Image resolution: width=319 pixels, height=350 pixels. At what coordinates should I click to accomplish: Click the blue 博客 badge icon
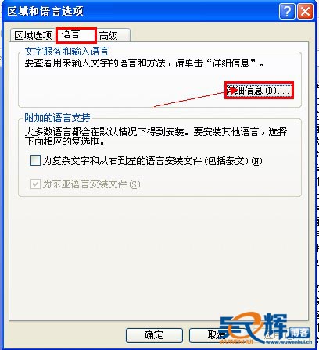tap(299, 332)
